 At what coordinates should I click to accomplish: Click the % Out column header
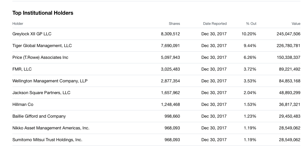pyautogui.click(x=251, y=24)
